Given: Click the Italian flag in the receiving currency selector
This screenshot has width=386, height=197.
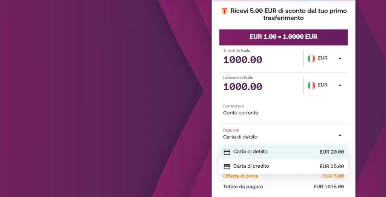Looking at the screenshot, I should (x=311, y=85).
